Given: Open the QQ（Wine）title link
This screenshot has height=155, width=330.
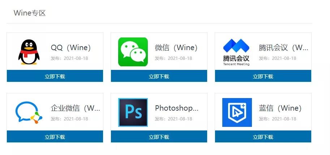Looking at the screenshot, I should (x=71, y=48).
